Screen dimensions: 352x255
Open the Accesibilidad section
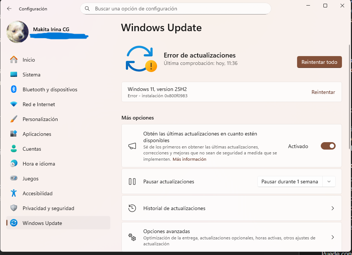tap(58, 193)
